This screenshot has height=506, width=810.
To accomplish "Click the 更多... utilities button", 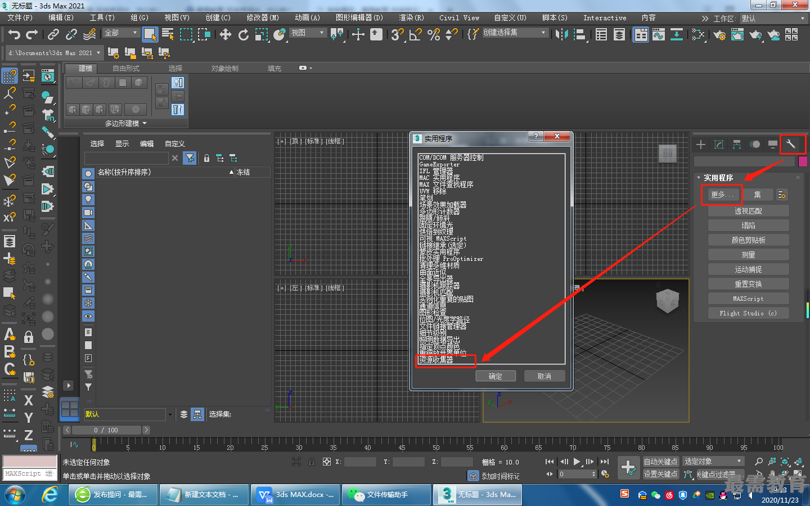I will point(722,195).
